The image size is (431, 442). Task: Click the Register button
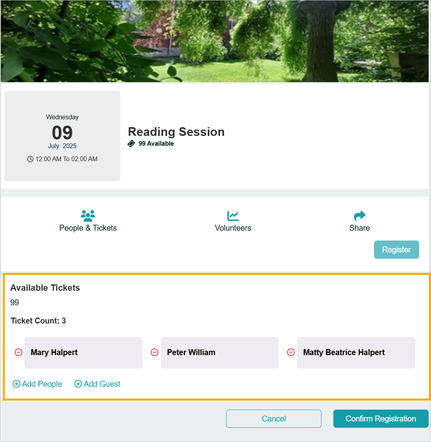[x=396, y=250]
